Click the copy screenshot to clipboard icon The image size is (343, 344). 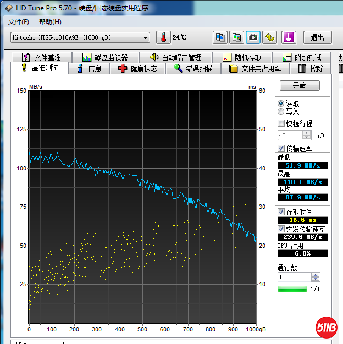pyautogui.click(x=236, y=37)
